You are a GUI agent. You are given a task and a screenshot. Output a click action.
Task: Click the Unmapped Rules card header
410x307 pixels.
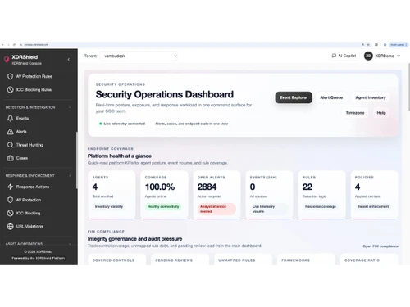tap(237, 260)
